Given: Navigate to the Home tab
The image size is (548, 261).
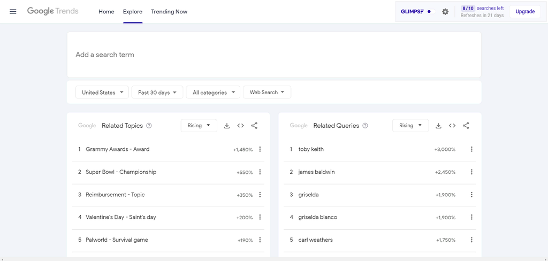Looking at the screenshot, I should (x=106, y=12).
